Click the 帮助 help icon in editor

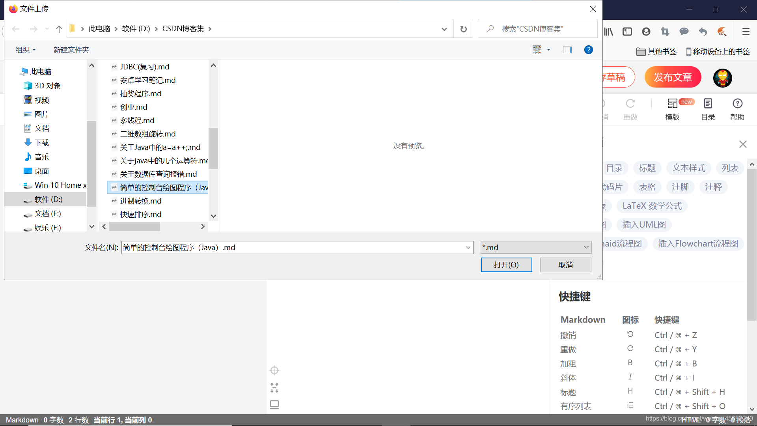tap(737, 104)
